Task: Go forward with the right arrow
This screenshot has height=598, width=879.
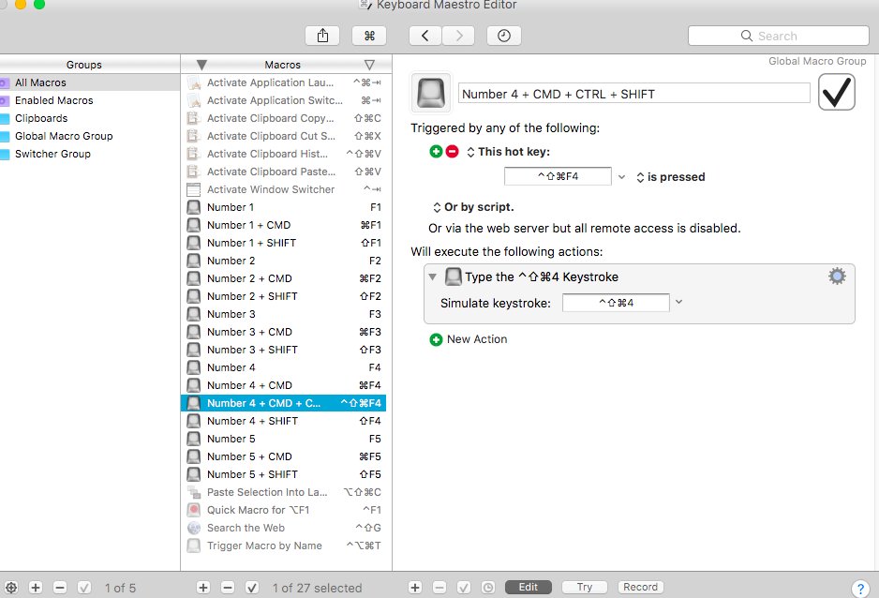Action: 458,36
